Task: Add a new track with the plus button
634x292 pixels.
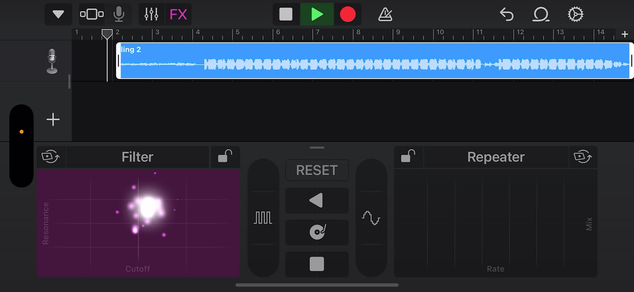Action: 53,120
